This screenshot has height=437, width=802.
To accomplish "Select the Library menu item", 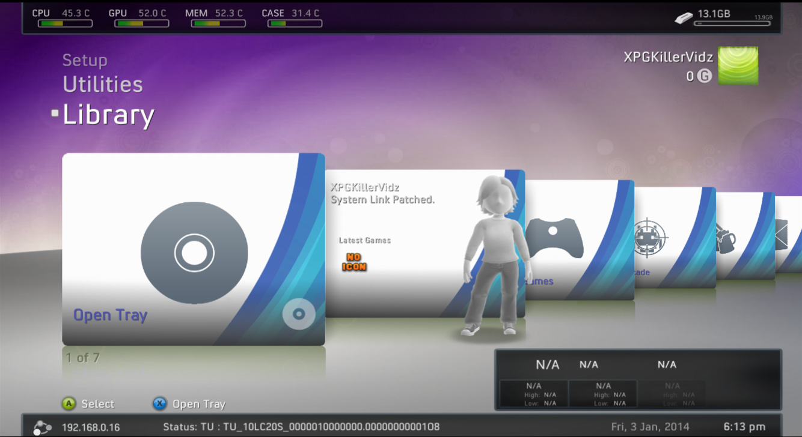I will (x=108, y=115).
